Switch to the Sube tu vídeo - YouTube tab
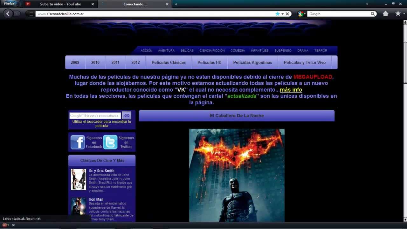This screenshot has width=407, height=229. click(x=60, y=4)
